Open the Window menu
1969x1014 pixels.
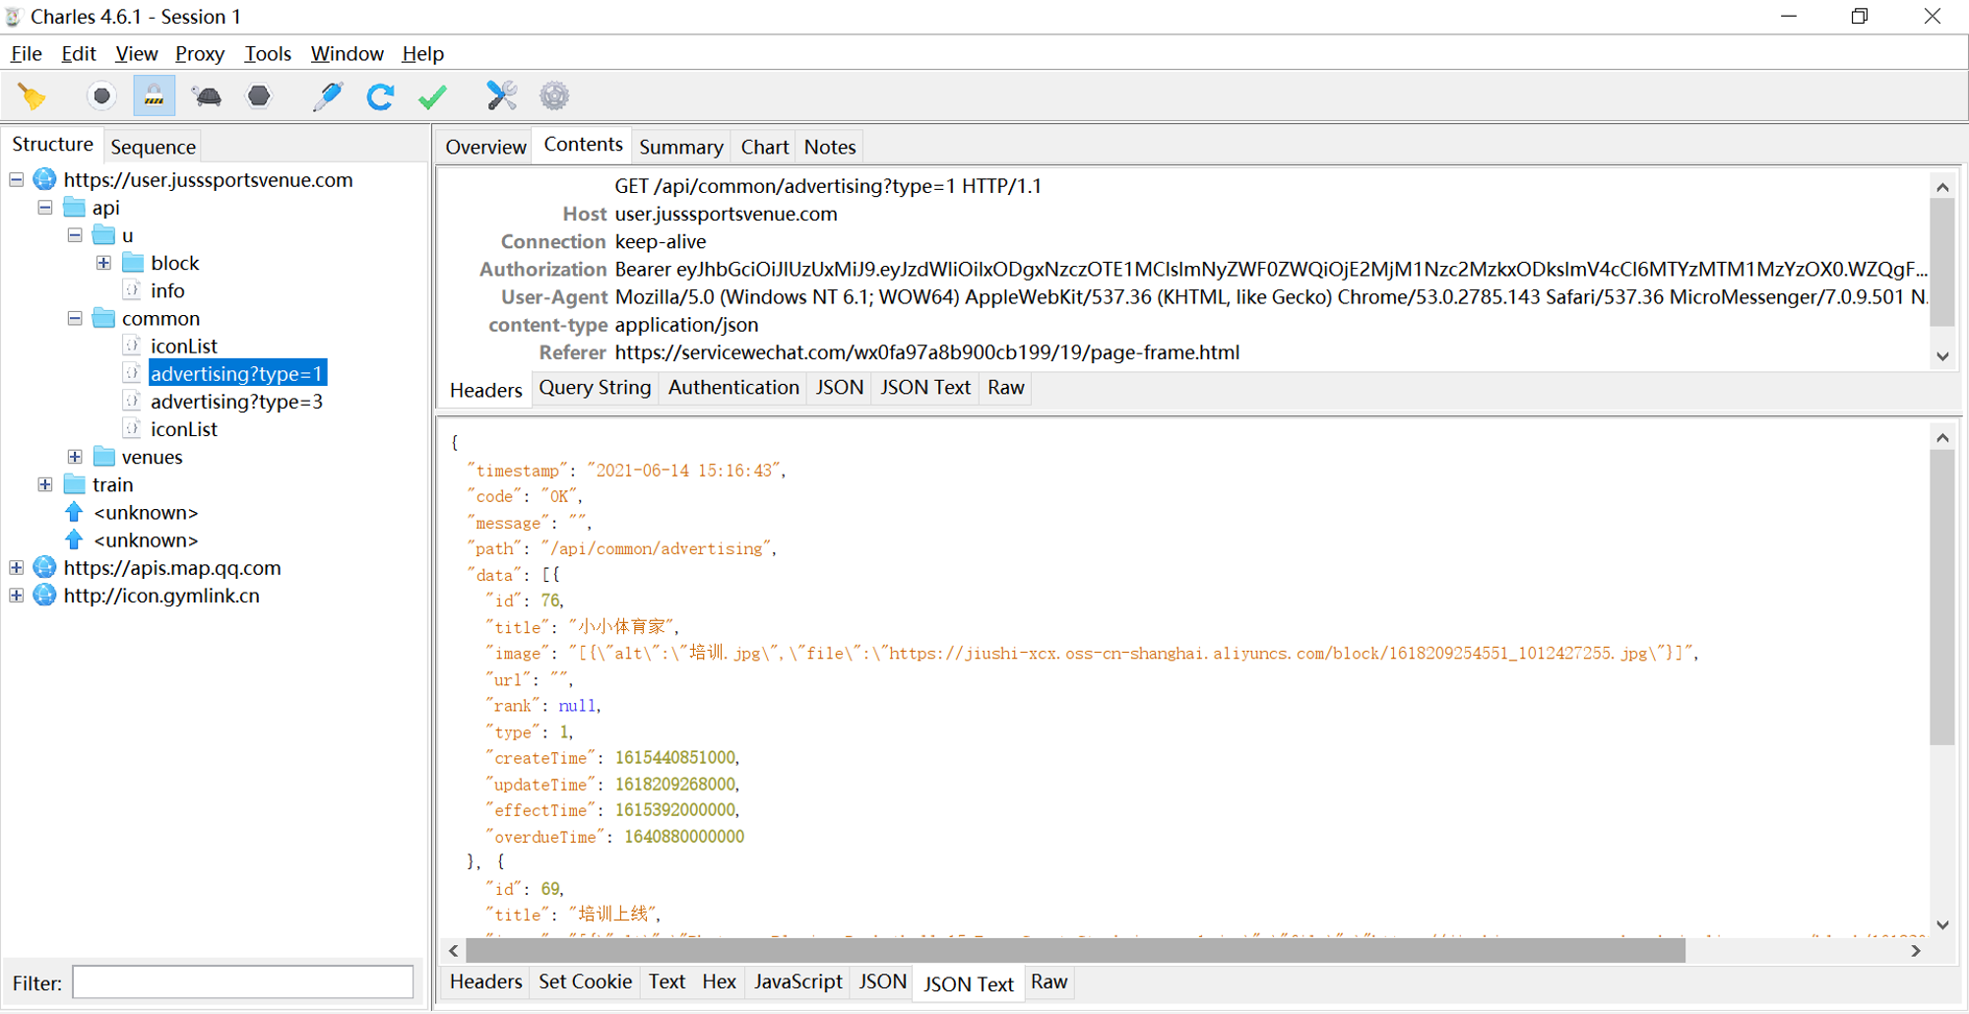point(347,54)
